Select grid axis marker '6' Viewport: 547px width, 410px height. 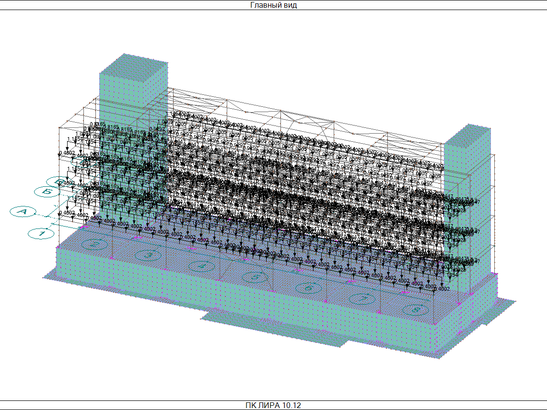tap(308, 288)
